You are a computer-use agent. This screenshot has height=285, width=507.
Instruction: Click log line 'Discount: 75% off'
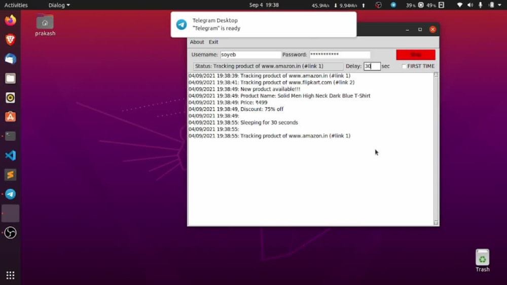pyautogui.click(x=236, y=109)
